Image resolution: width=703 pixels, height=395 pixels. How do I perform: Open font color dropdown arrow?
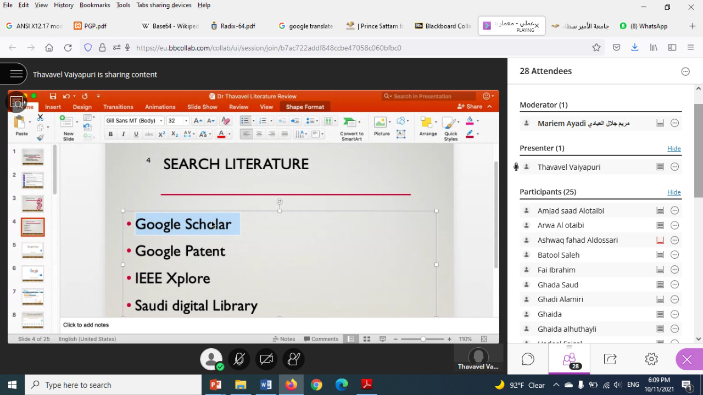click(x=229, y=134)
